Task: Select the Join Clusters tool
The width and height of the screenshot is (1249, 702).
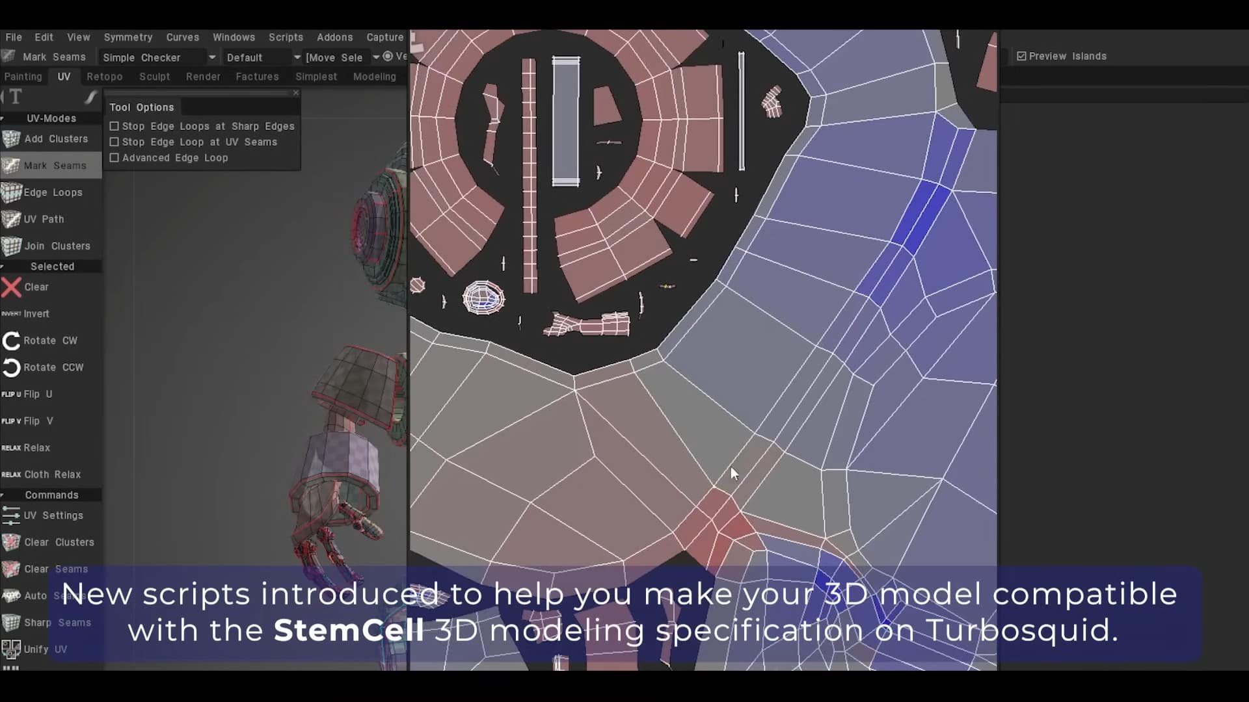Action: click(x=57, y=246)
